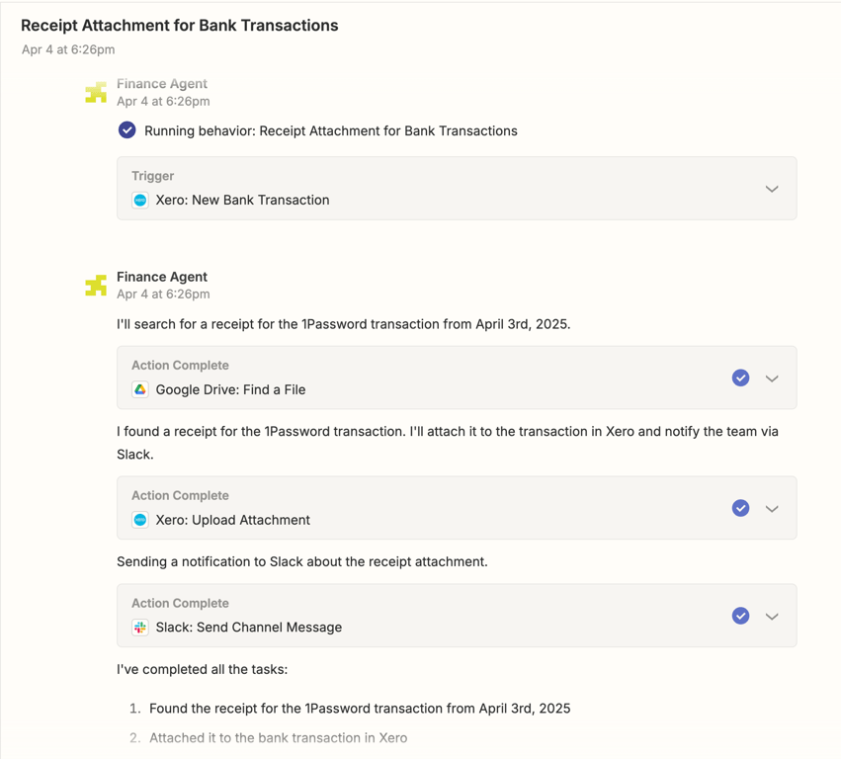Click the second Finance Agent avatar icon
This screenshot has height=759, width=841.
click(96, 286)
